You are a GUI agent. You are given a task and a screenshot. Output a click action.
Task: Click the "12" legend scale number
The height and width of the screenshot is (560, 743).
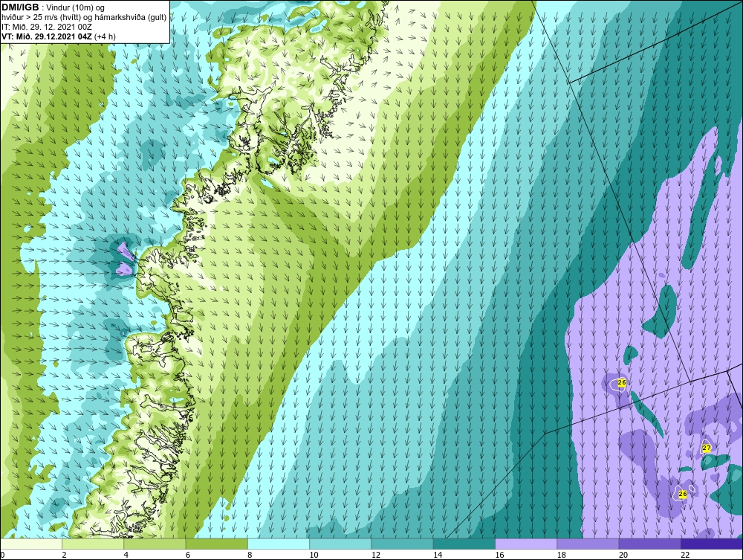click(375, 556)
